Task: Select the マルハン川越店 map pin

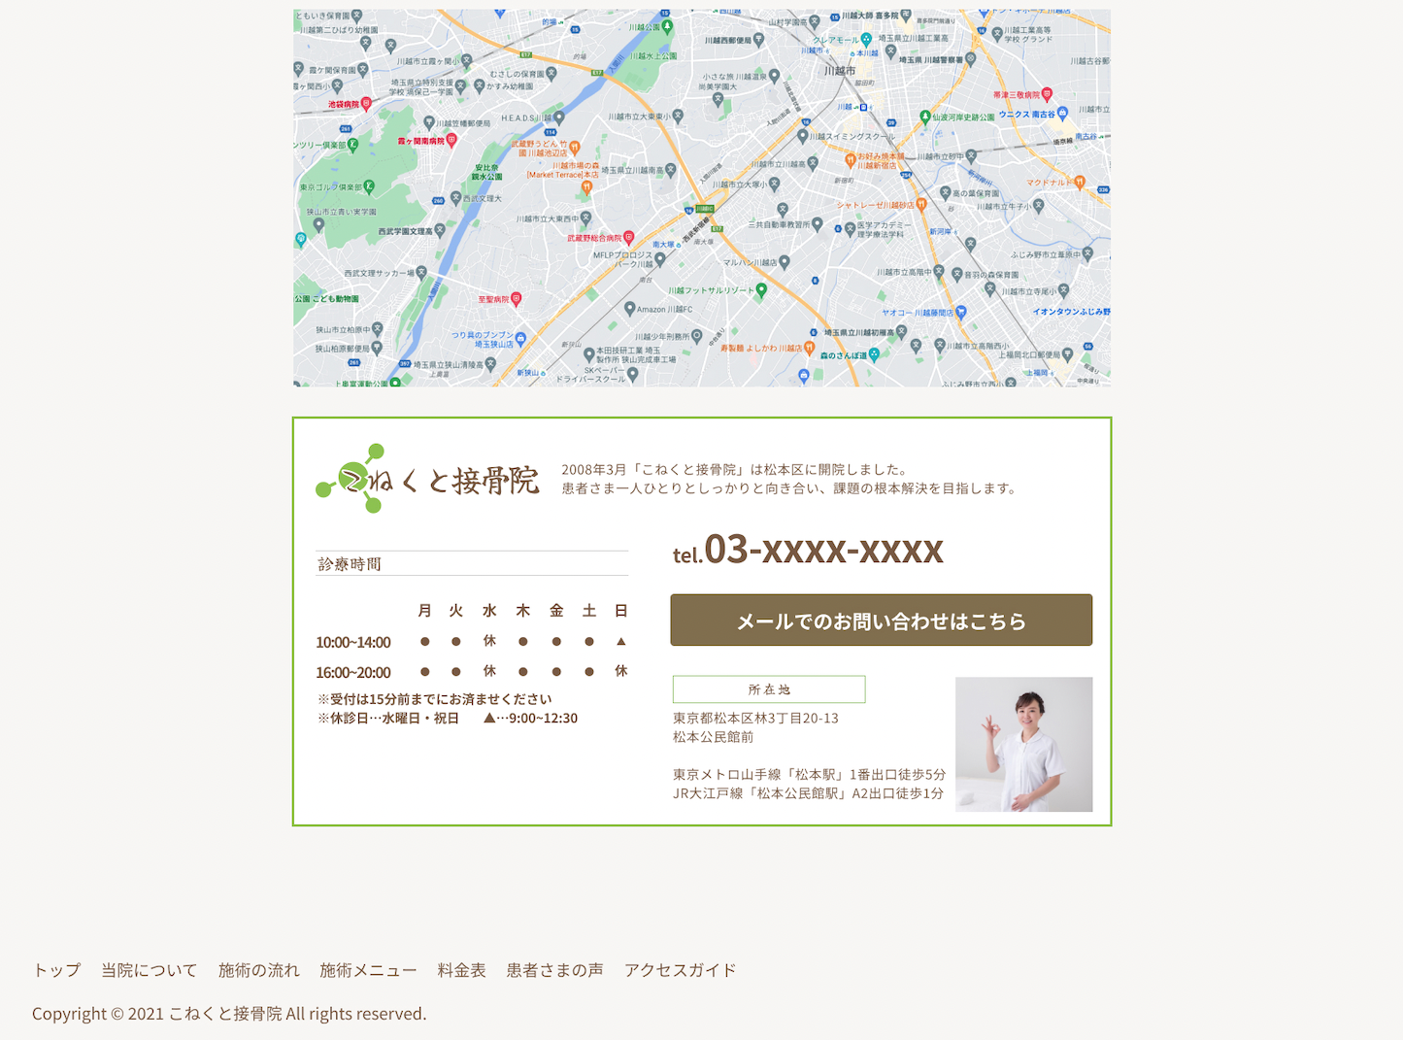Action: (785, 262)
